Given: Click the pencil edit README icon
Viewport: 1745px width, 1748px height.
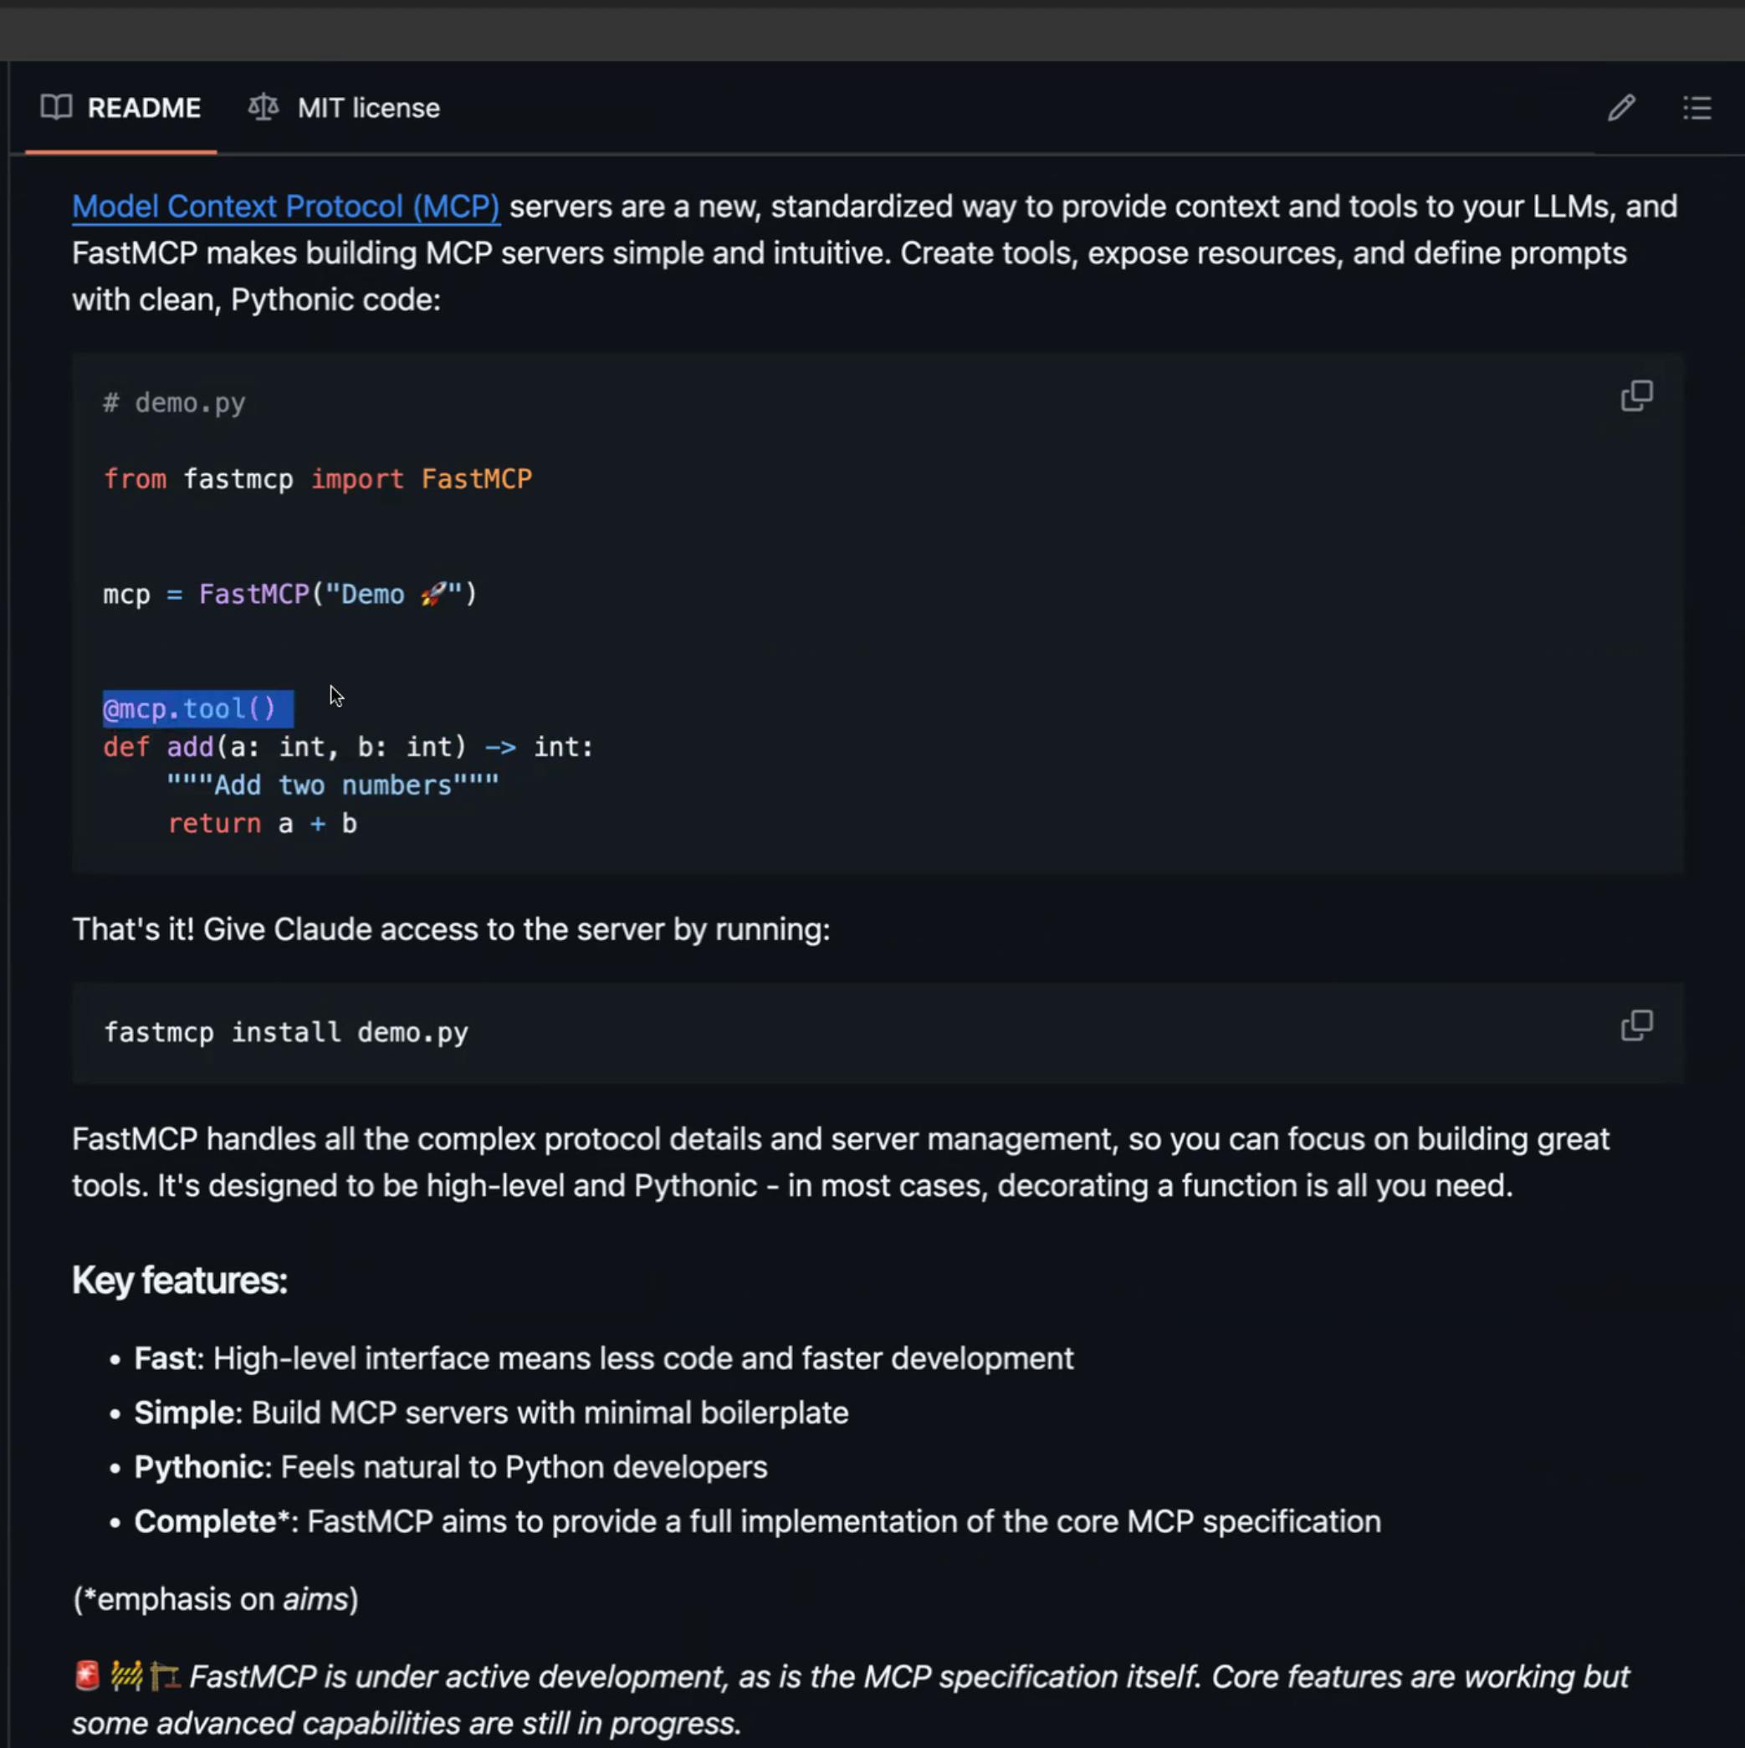Looking at the screenshot, I should click(1620, 109).
